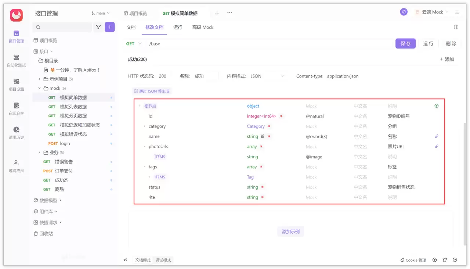Open the help question mark icon
Image resolution: width=470 pixels, height=269 pixels.
[455, 260]
